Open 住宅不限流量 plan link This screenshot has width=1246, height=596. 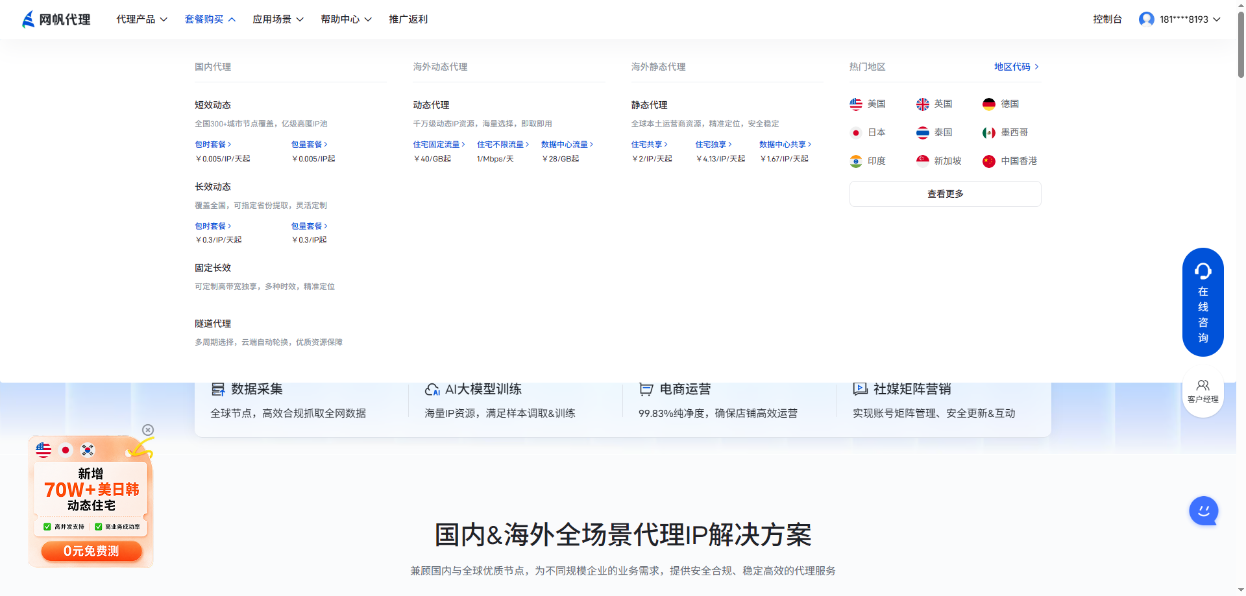[x=503, y=145]
